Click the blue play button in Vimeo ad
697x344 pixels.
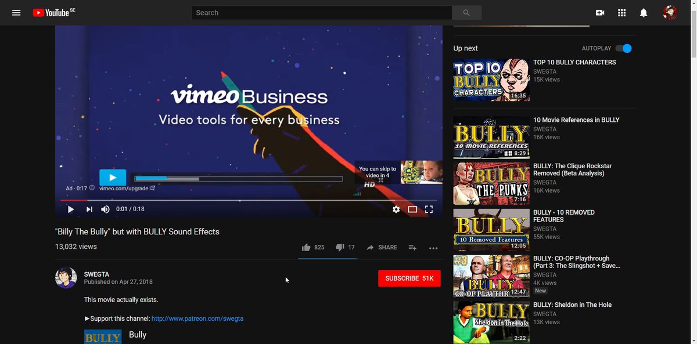pos(113,178)
